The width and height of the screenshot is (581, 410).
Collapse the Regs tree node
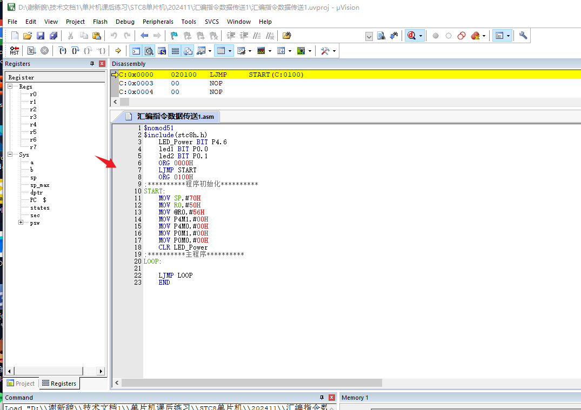[x=10, y=86]
